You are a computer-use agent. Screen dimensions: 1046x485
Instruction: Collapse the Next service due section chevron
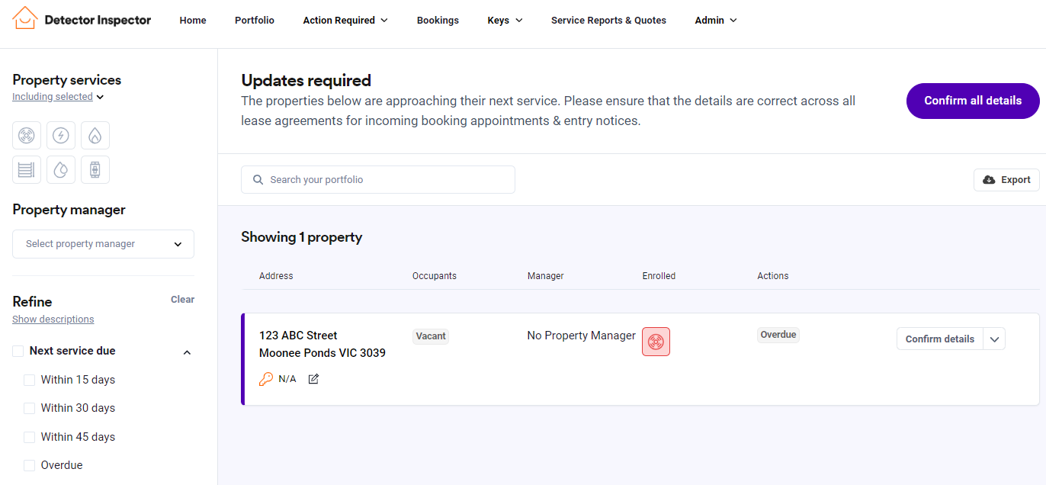click(187, 352)
